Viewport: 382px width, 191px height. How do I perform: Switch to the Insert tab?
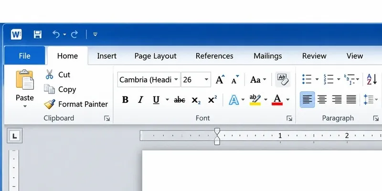[x=106, y=56]
